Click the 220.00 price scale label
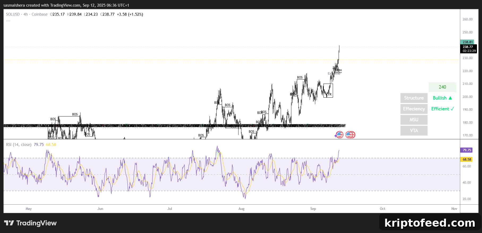 [x=467, y=71]
